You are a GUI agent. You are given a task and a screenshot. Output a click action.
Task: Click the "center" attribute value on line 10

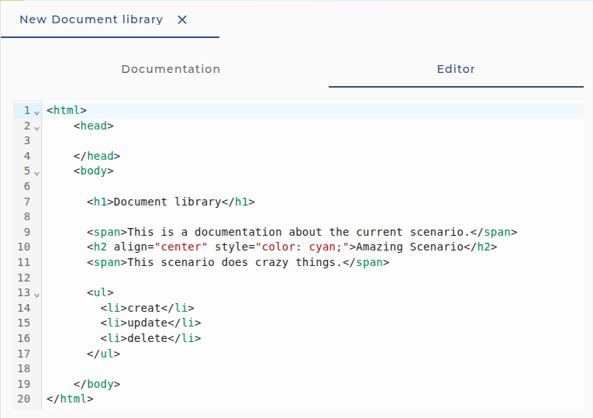click(181, 247)
